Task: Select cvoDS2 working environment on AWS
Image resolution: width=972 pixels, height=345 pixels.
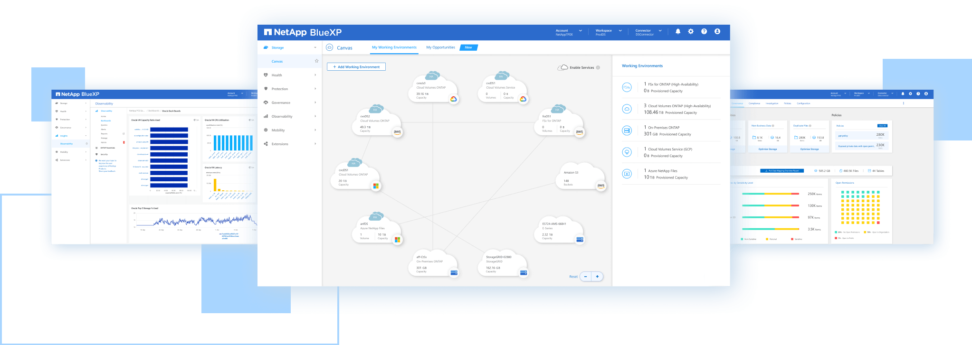Action: click(377, 121)
